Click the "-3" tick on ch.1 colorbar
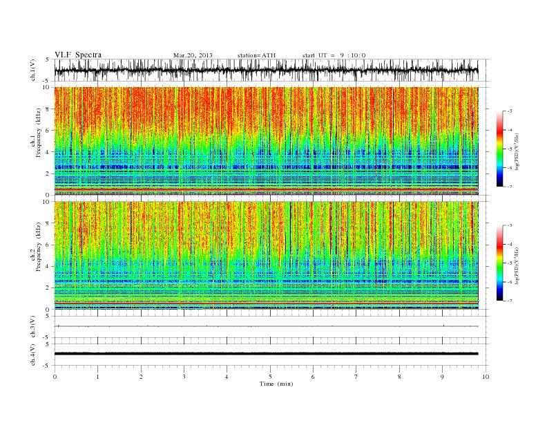Image resolution: width=547 pixels, height=423 pixels. [510, 111]
